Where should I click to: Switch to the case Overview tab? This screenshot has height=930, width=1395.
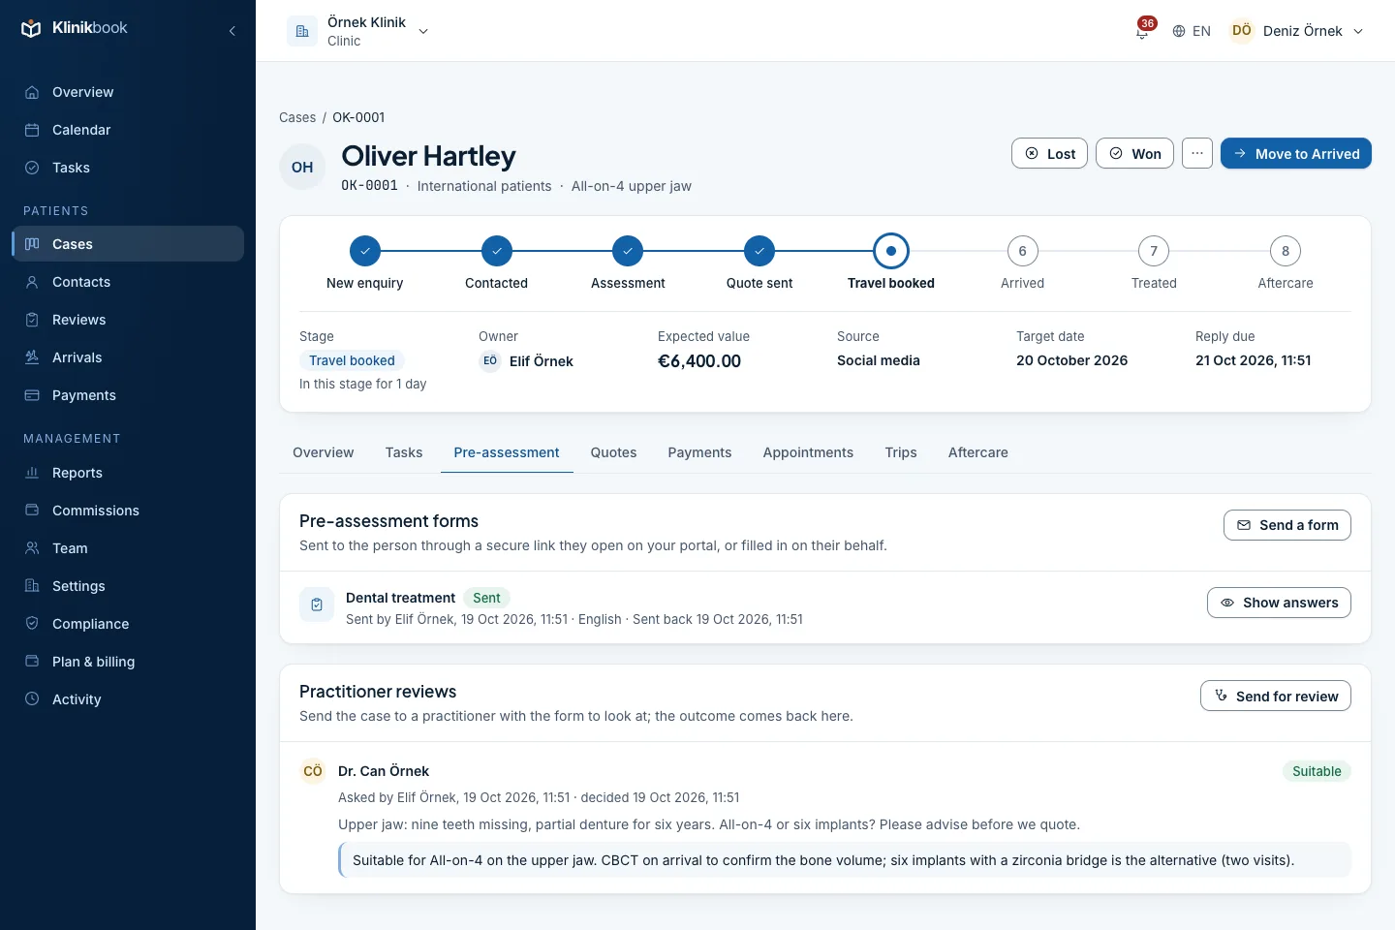324,452
